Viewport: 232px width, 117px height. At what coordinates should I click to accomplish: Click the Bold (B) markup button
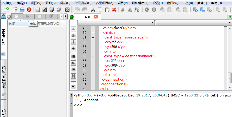pos(74,35)
